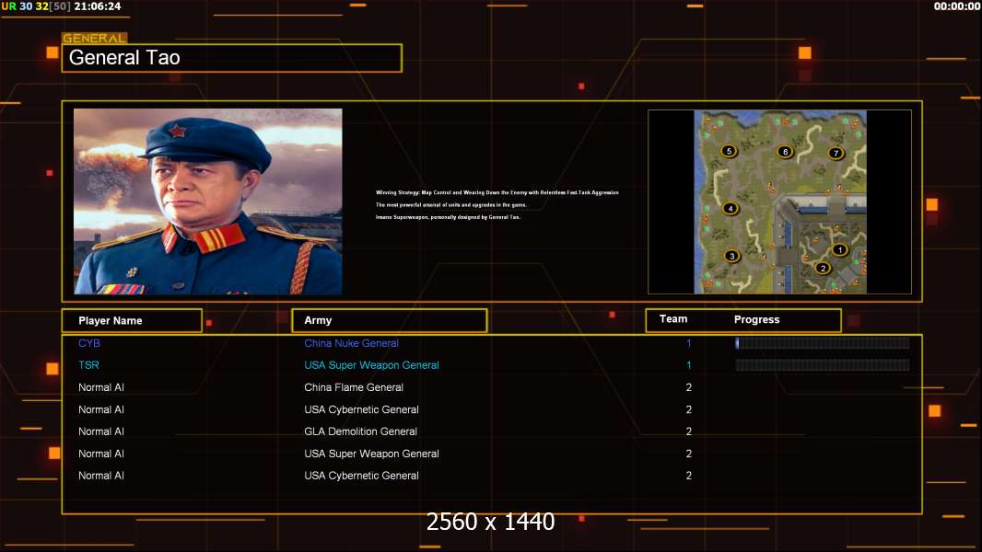Viewport: 982px width, 552px height.
Task: Click TSR's USA Super Weapon General army
Action: (371, 365)
